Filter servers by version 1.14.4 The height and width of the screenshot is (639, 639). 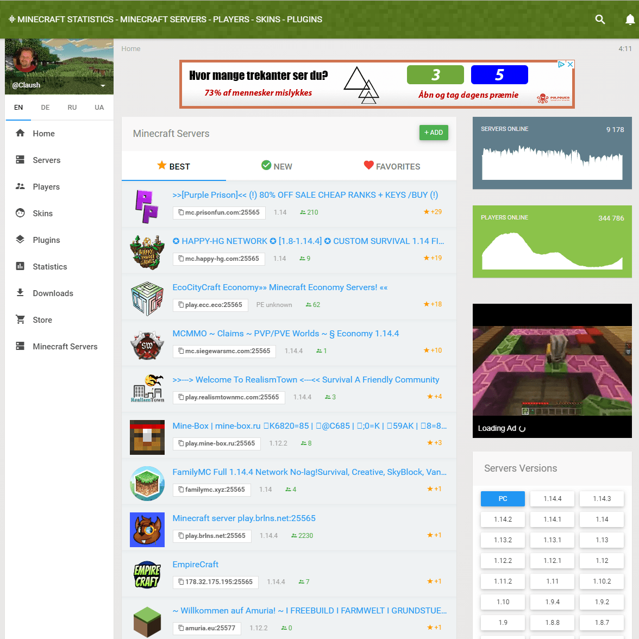(x=552, y=499)
